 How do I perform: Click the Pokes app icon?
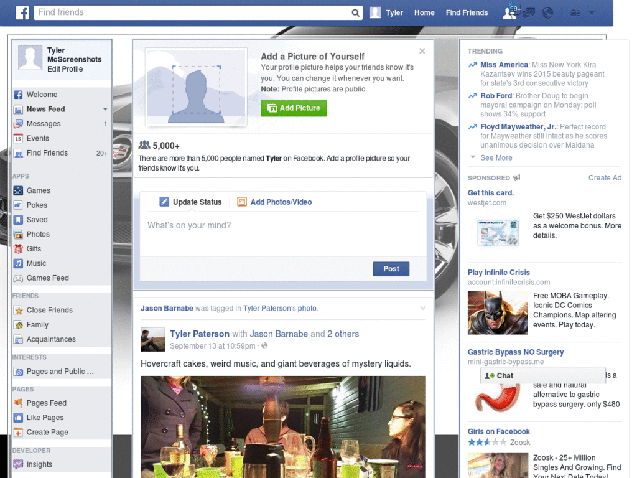pos(18,205)
